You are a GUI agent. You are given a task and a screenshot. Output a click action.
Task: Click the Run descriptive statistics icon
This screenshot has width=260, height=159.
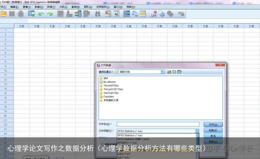click(87, 14)
